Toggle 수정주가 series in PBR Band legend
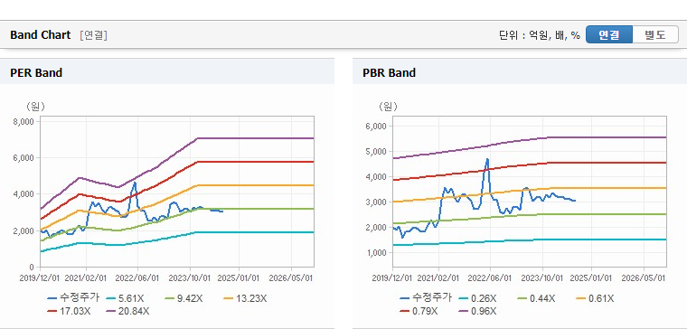 426,298
